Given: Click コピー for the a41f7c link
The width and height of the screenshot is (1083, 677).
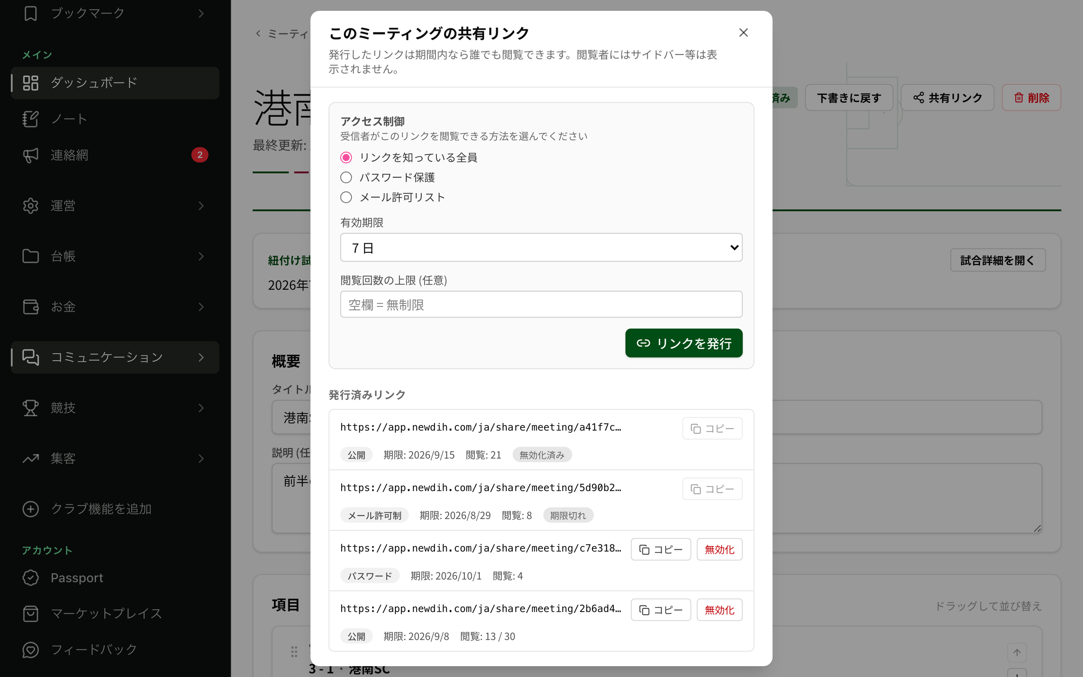Looking at the screenshot, I should (x=712, y=428).
